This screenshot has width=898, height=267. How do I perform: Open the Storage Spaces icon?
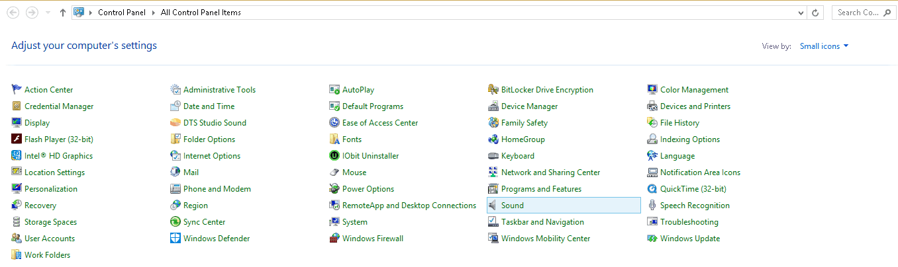point(17,221)
